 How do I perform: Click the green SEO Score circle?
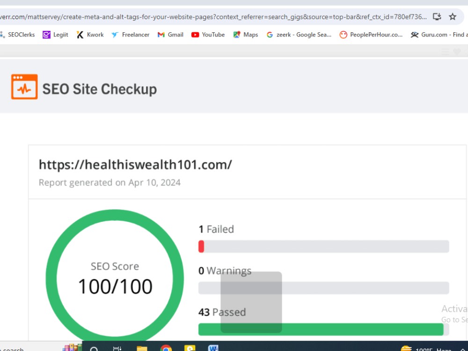pyautogui.click(x=115, y=275)
